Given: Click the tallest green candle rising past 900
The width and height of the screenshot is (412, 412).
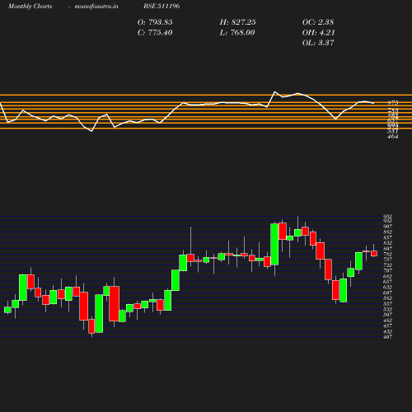Looking at the screenshot, I should coord(274,245).
